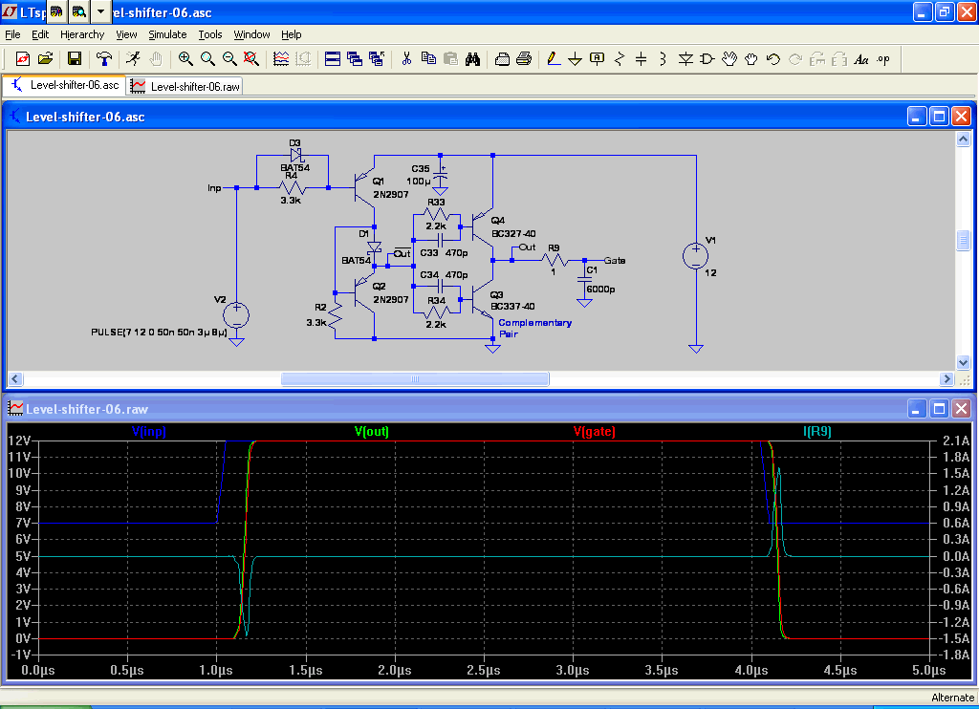The width and height of the screenshot is (979, 709).
Task: Click the Label Net tool
Action: pyautogui.click(x=598, y=58)
